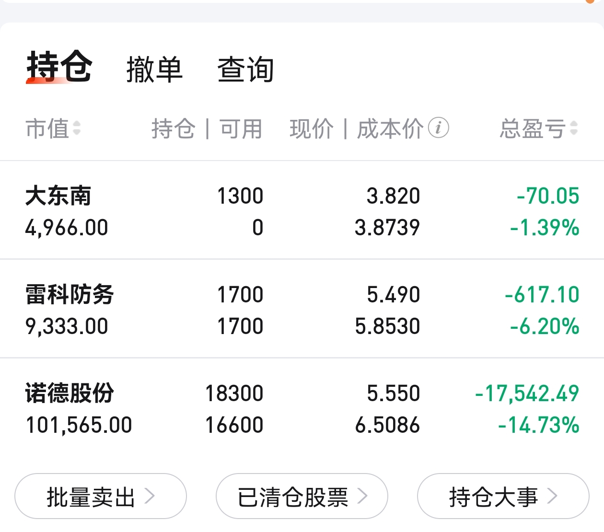Open the 查询 tab
The image size is (604, 532).
coord(245,69)
